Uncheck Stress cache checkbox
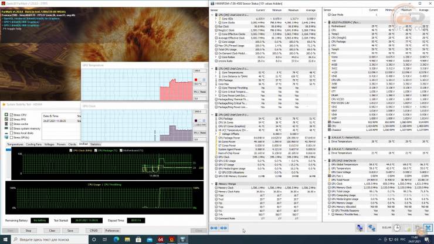This screenshot has width=434, height=244. 11,124
